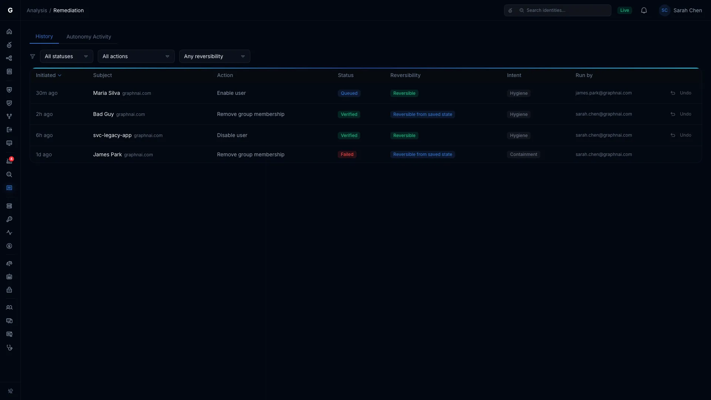
Task: Open the Sarah Chen user menu
Action: coord(681,10)
